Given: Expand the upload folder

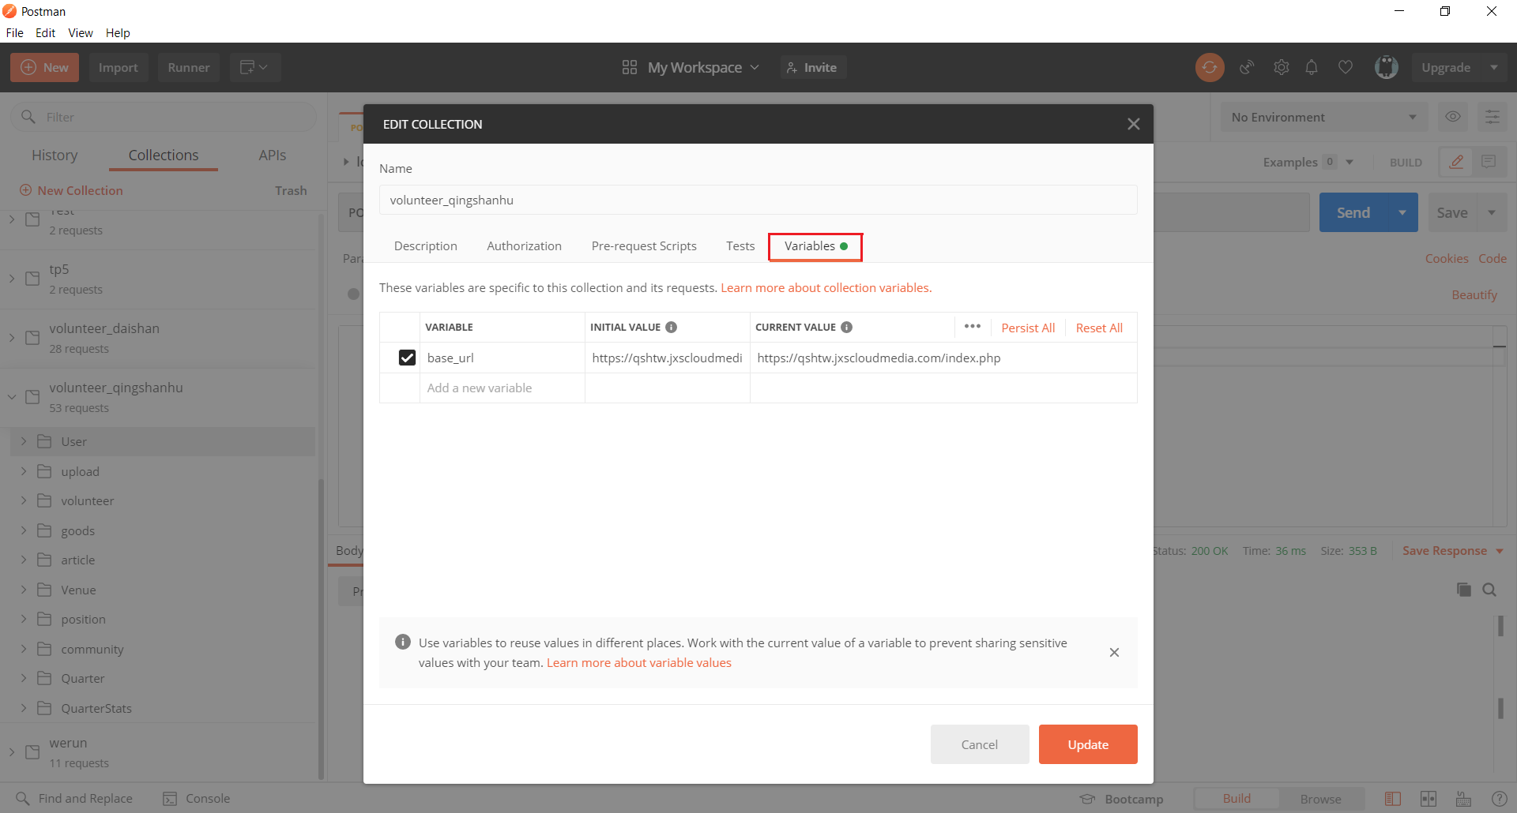Looking at the screenshot, I should pyautogui.click(x=24, y=471).
